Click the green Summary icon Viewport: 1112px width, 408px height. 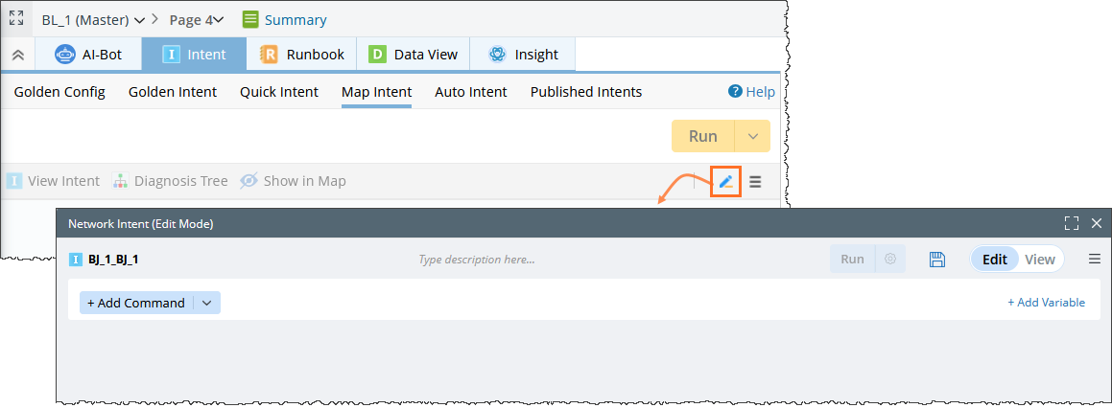[250, 19]
